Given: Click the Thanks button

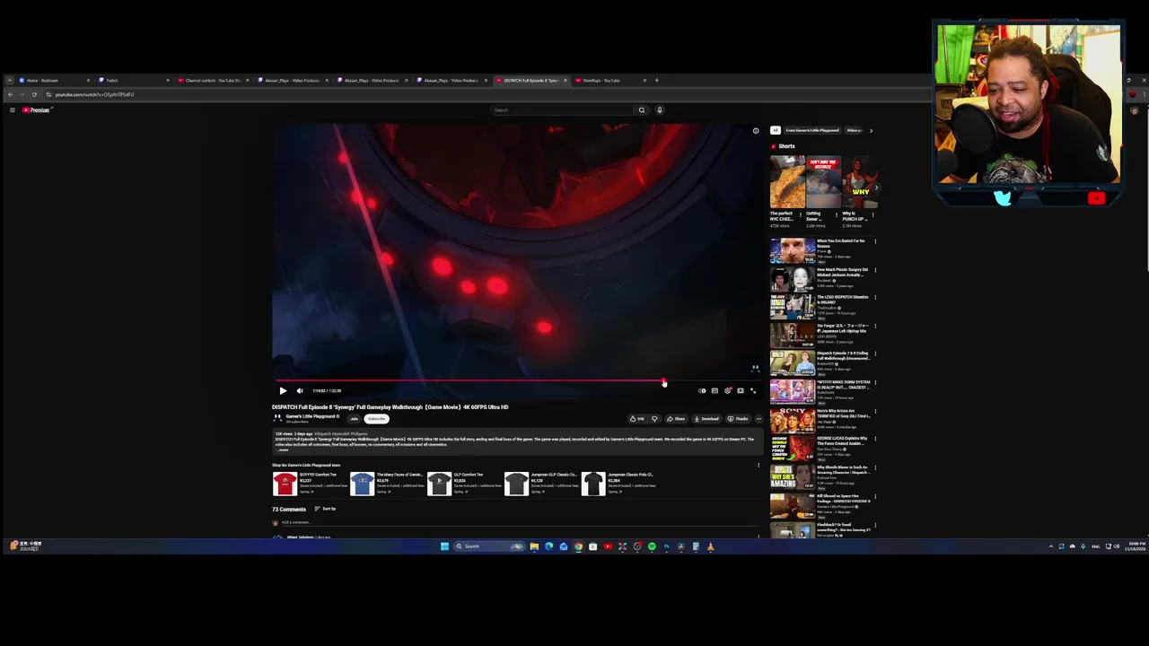Looking at the screenshot, I should [x=737, y=418].
